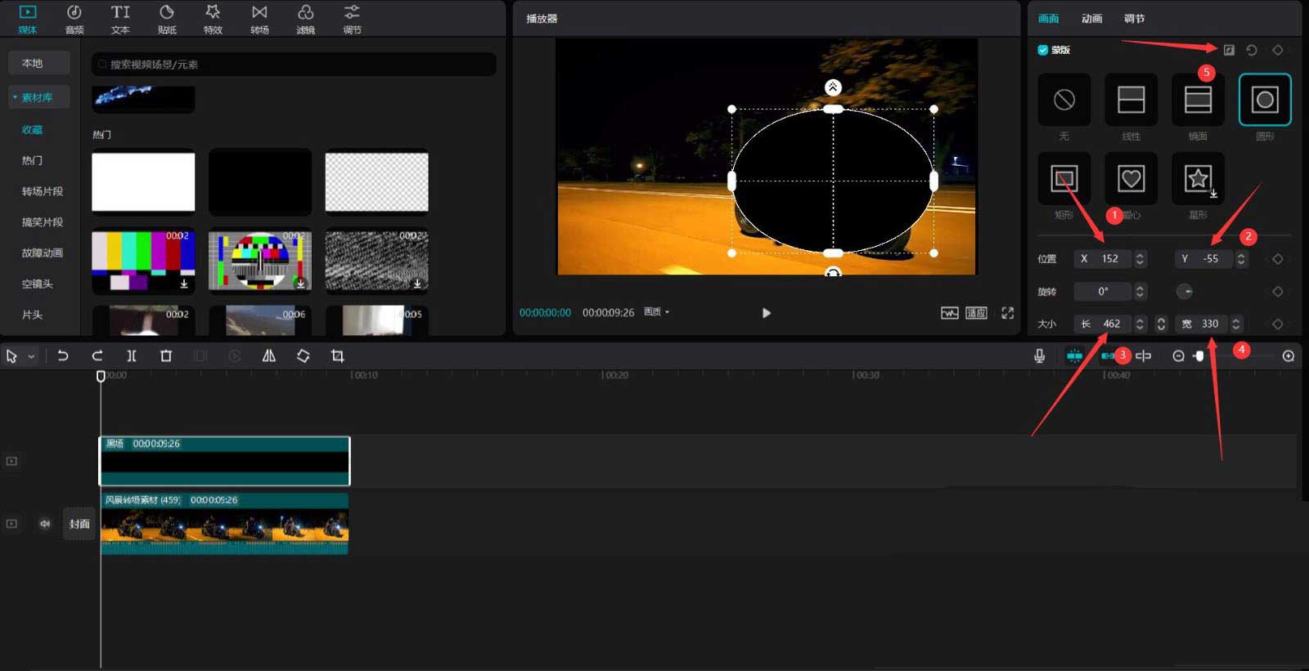Image resolution: width=1309 pixels, height=671 pixels.
Task: Download the color bars clip
Action: 184,284
